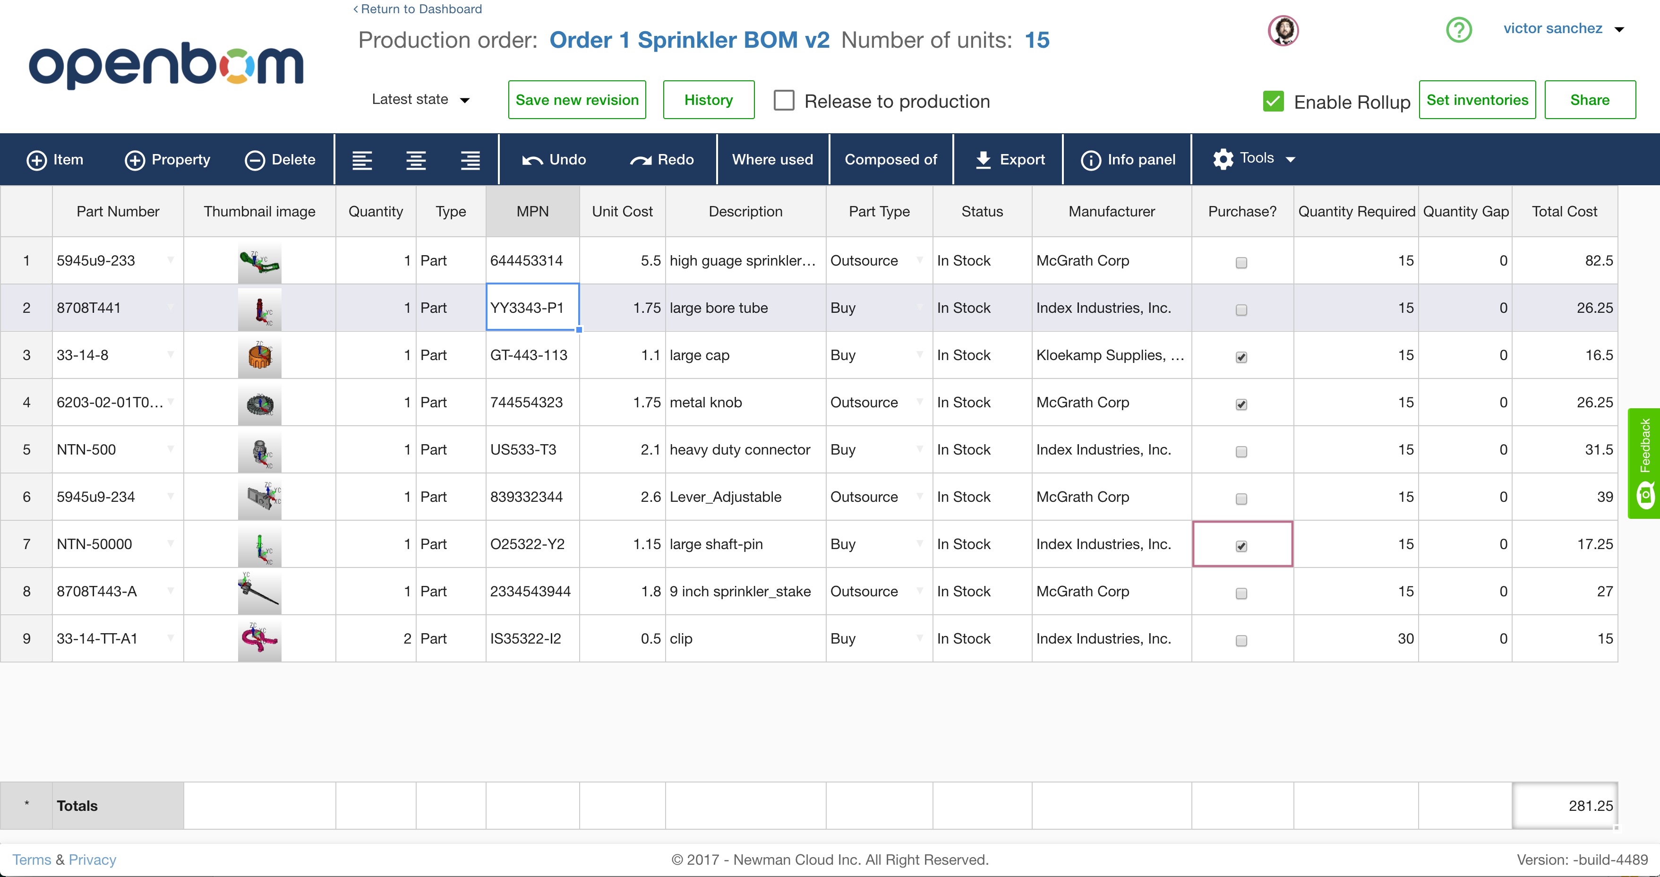Open the Composed of view

pos(890,160)
